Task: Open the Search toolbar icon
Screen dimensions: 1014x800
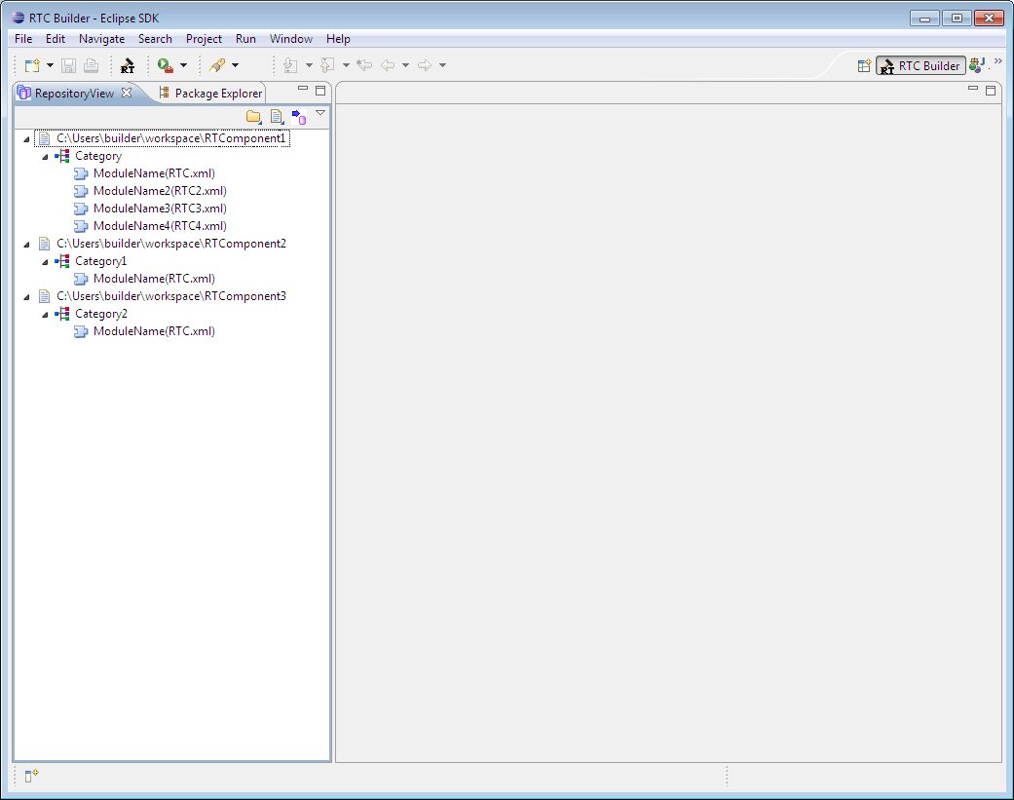Action: tap(219, 65)
